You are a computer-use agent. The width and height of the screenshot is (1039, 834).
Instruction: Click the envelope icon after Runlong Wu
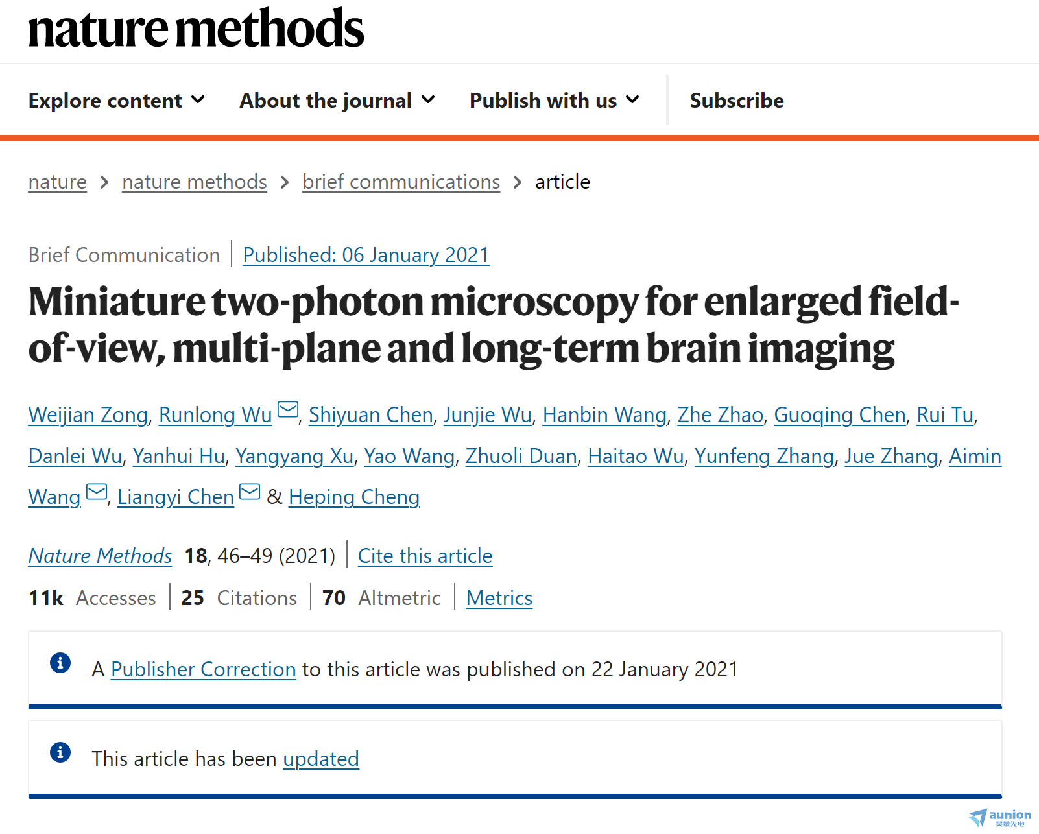[288, 410]
